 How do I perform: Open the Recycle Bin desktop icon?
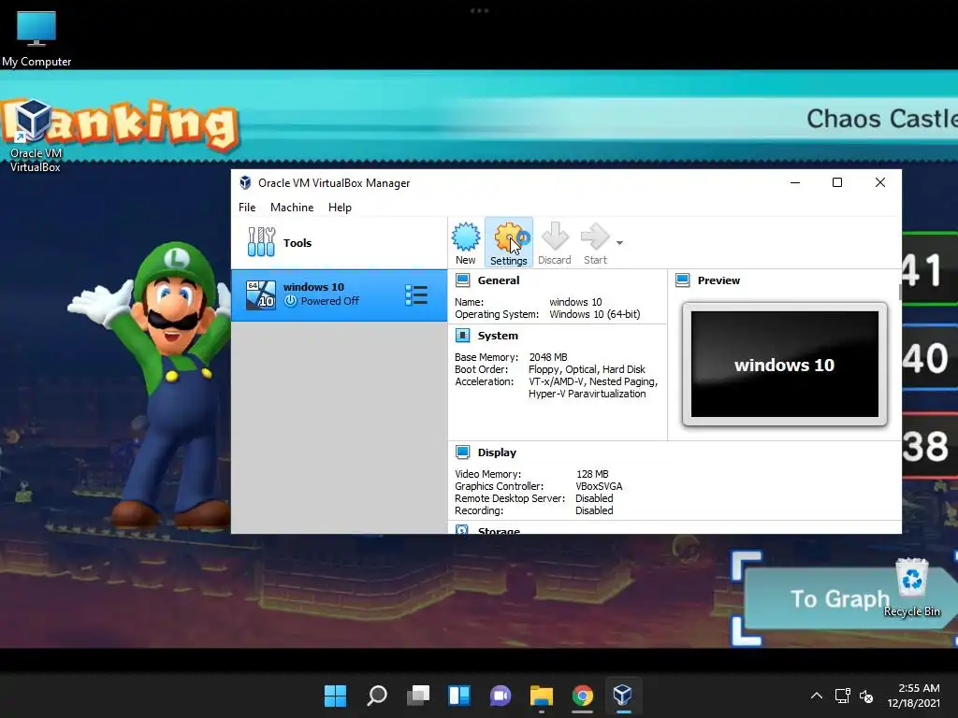pyautogui.click(x=911, y=588)
